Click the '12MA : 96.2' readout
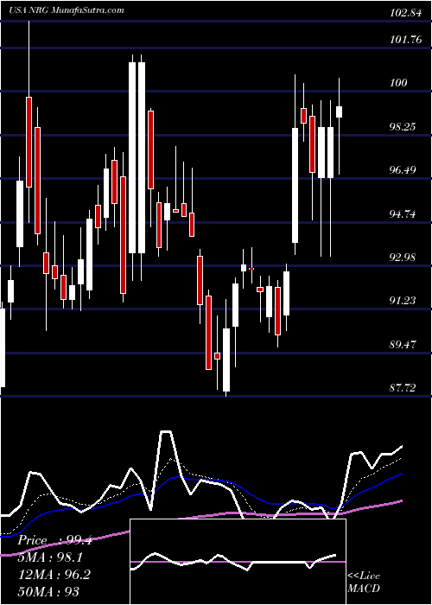Screen dimensions: 432x605 tap(54, 575)
